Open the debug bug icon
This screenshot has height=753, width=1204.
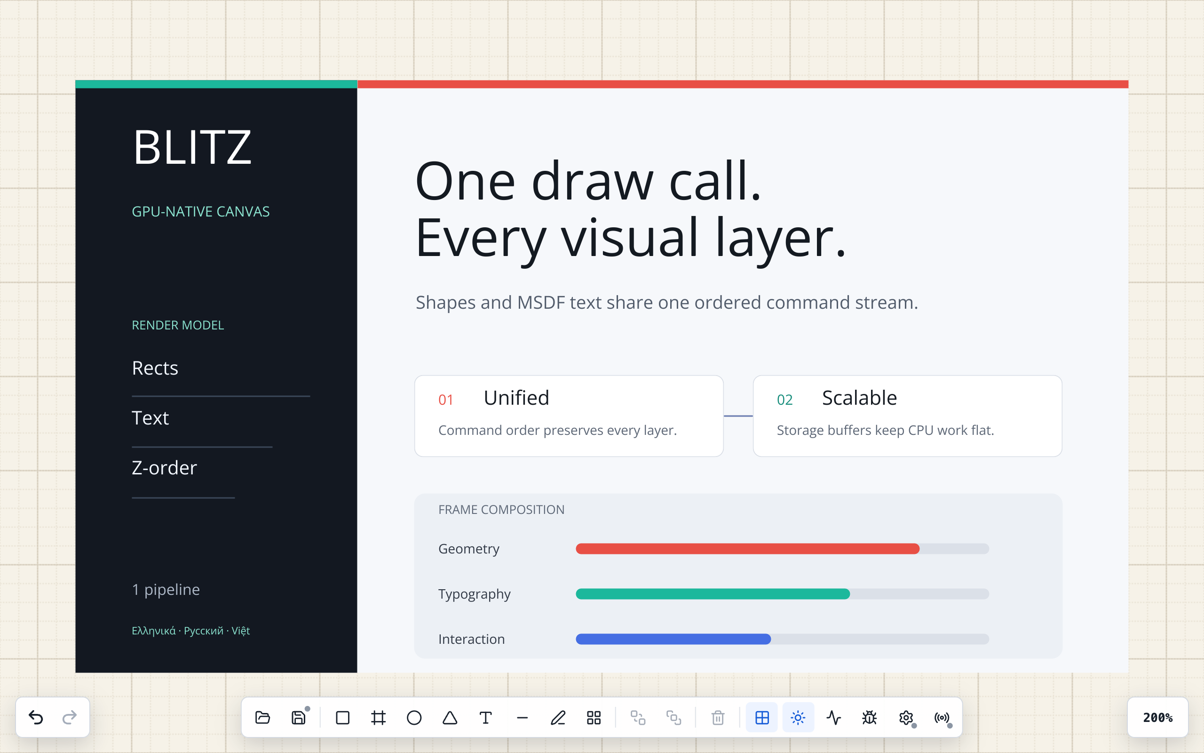(870, 718)
